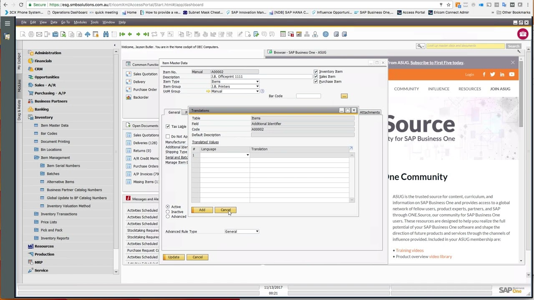Click the Find binoculars toolbar icon

pos(106,34)
